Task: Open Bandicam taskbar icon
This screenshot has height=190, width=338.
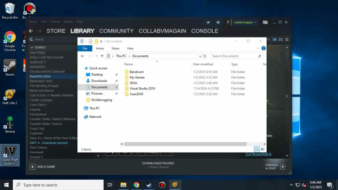Action: [162, 185]
